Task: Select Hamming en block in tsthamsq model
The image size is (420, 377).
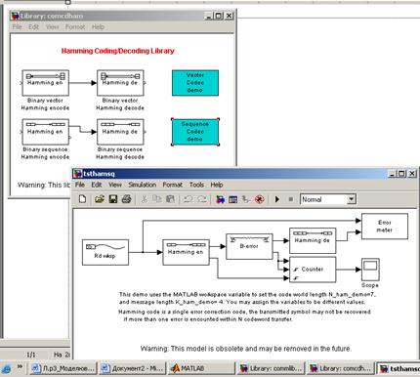Action: point(186,252)
